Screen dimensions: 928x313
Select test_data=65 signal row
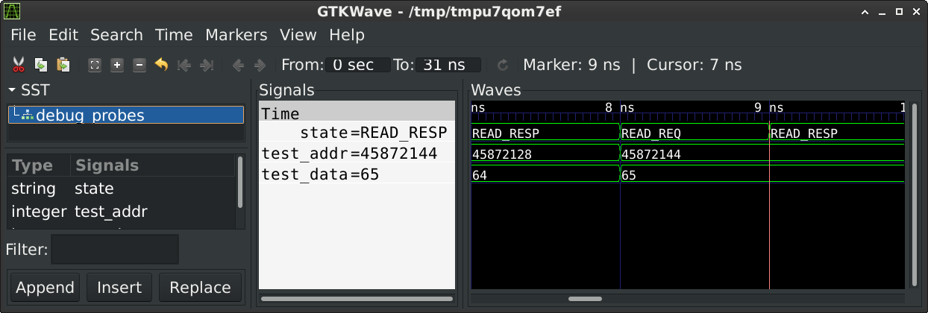(357, 174)
